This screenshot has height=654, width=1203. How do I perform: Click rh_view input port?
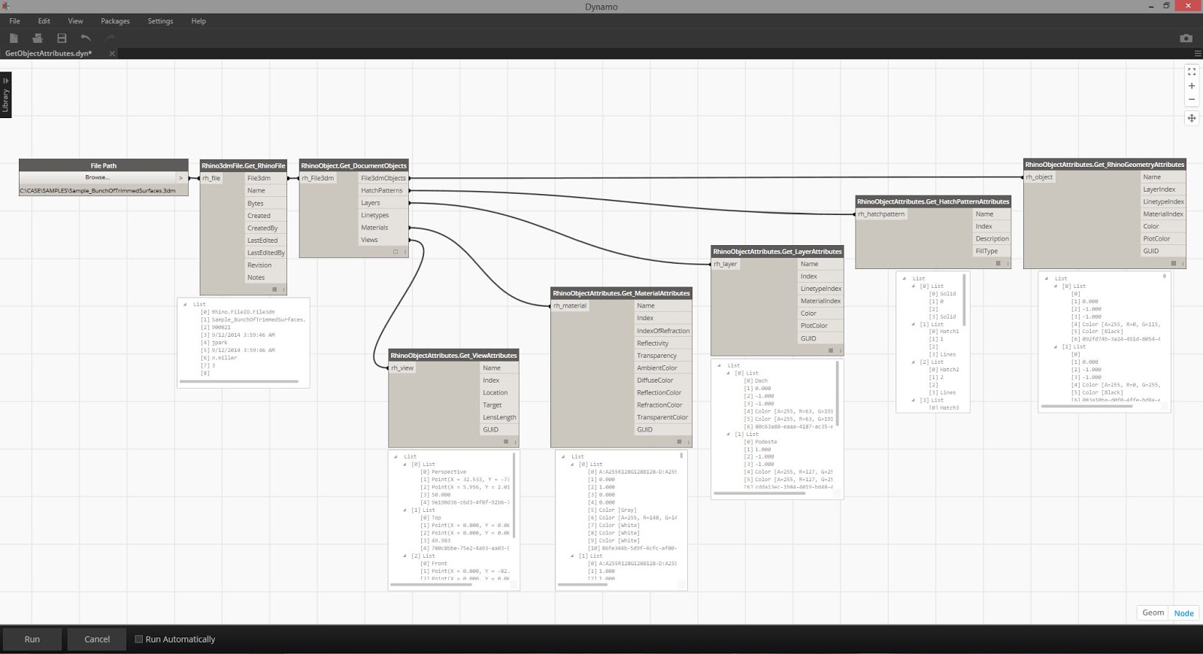point(403,368)
